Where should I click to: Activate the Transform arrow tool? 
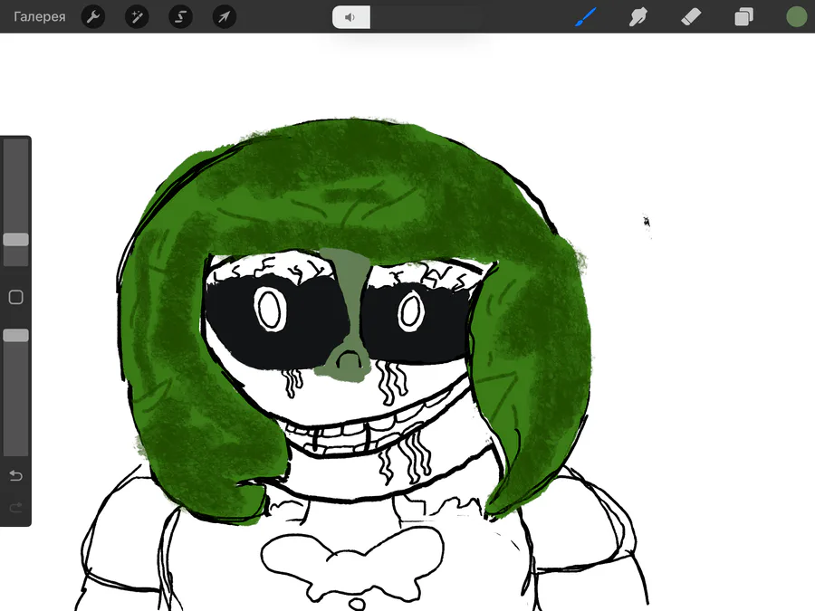(225, 17)
